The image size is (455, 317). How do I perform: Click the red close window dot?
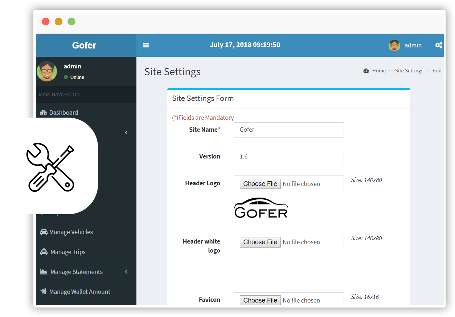(x=46, y=21)
